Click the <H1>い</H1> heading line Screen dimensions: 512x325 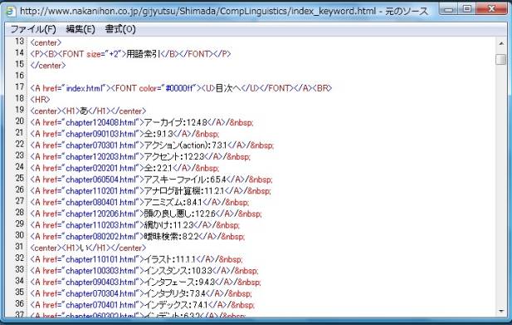tap(88, 248)
